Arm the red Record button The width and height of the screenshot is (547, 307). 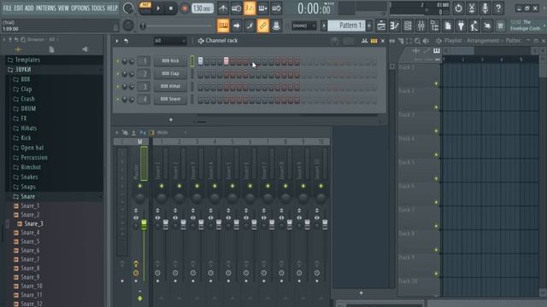point(185,8)
